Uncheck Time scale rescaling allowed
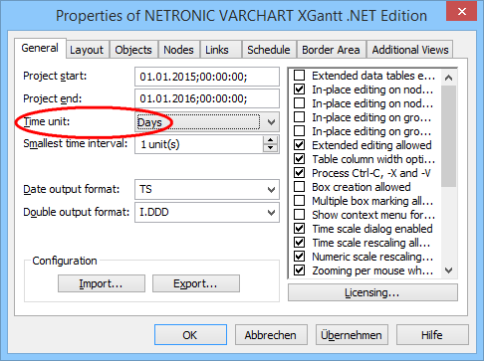The height and width of the screenshot is (361, 484). [300, 243]
